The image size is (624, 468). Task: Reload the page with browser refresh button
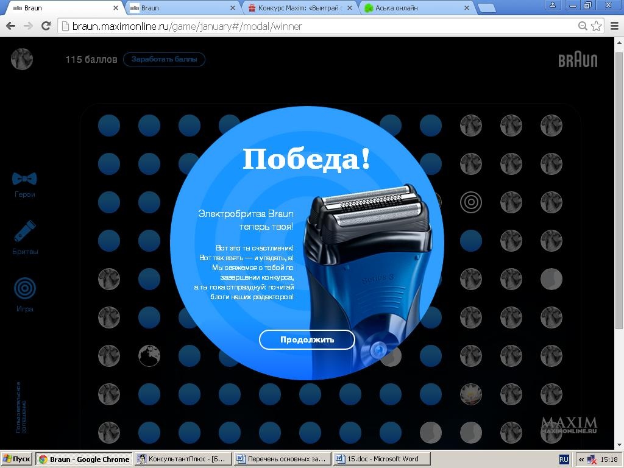click(46, 26)
